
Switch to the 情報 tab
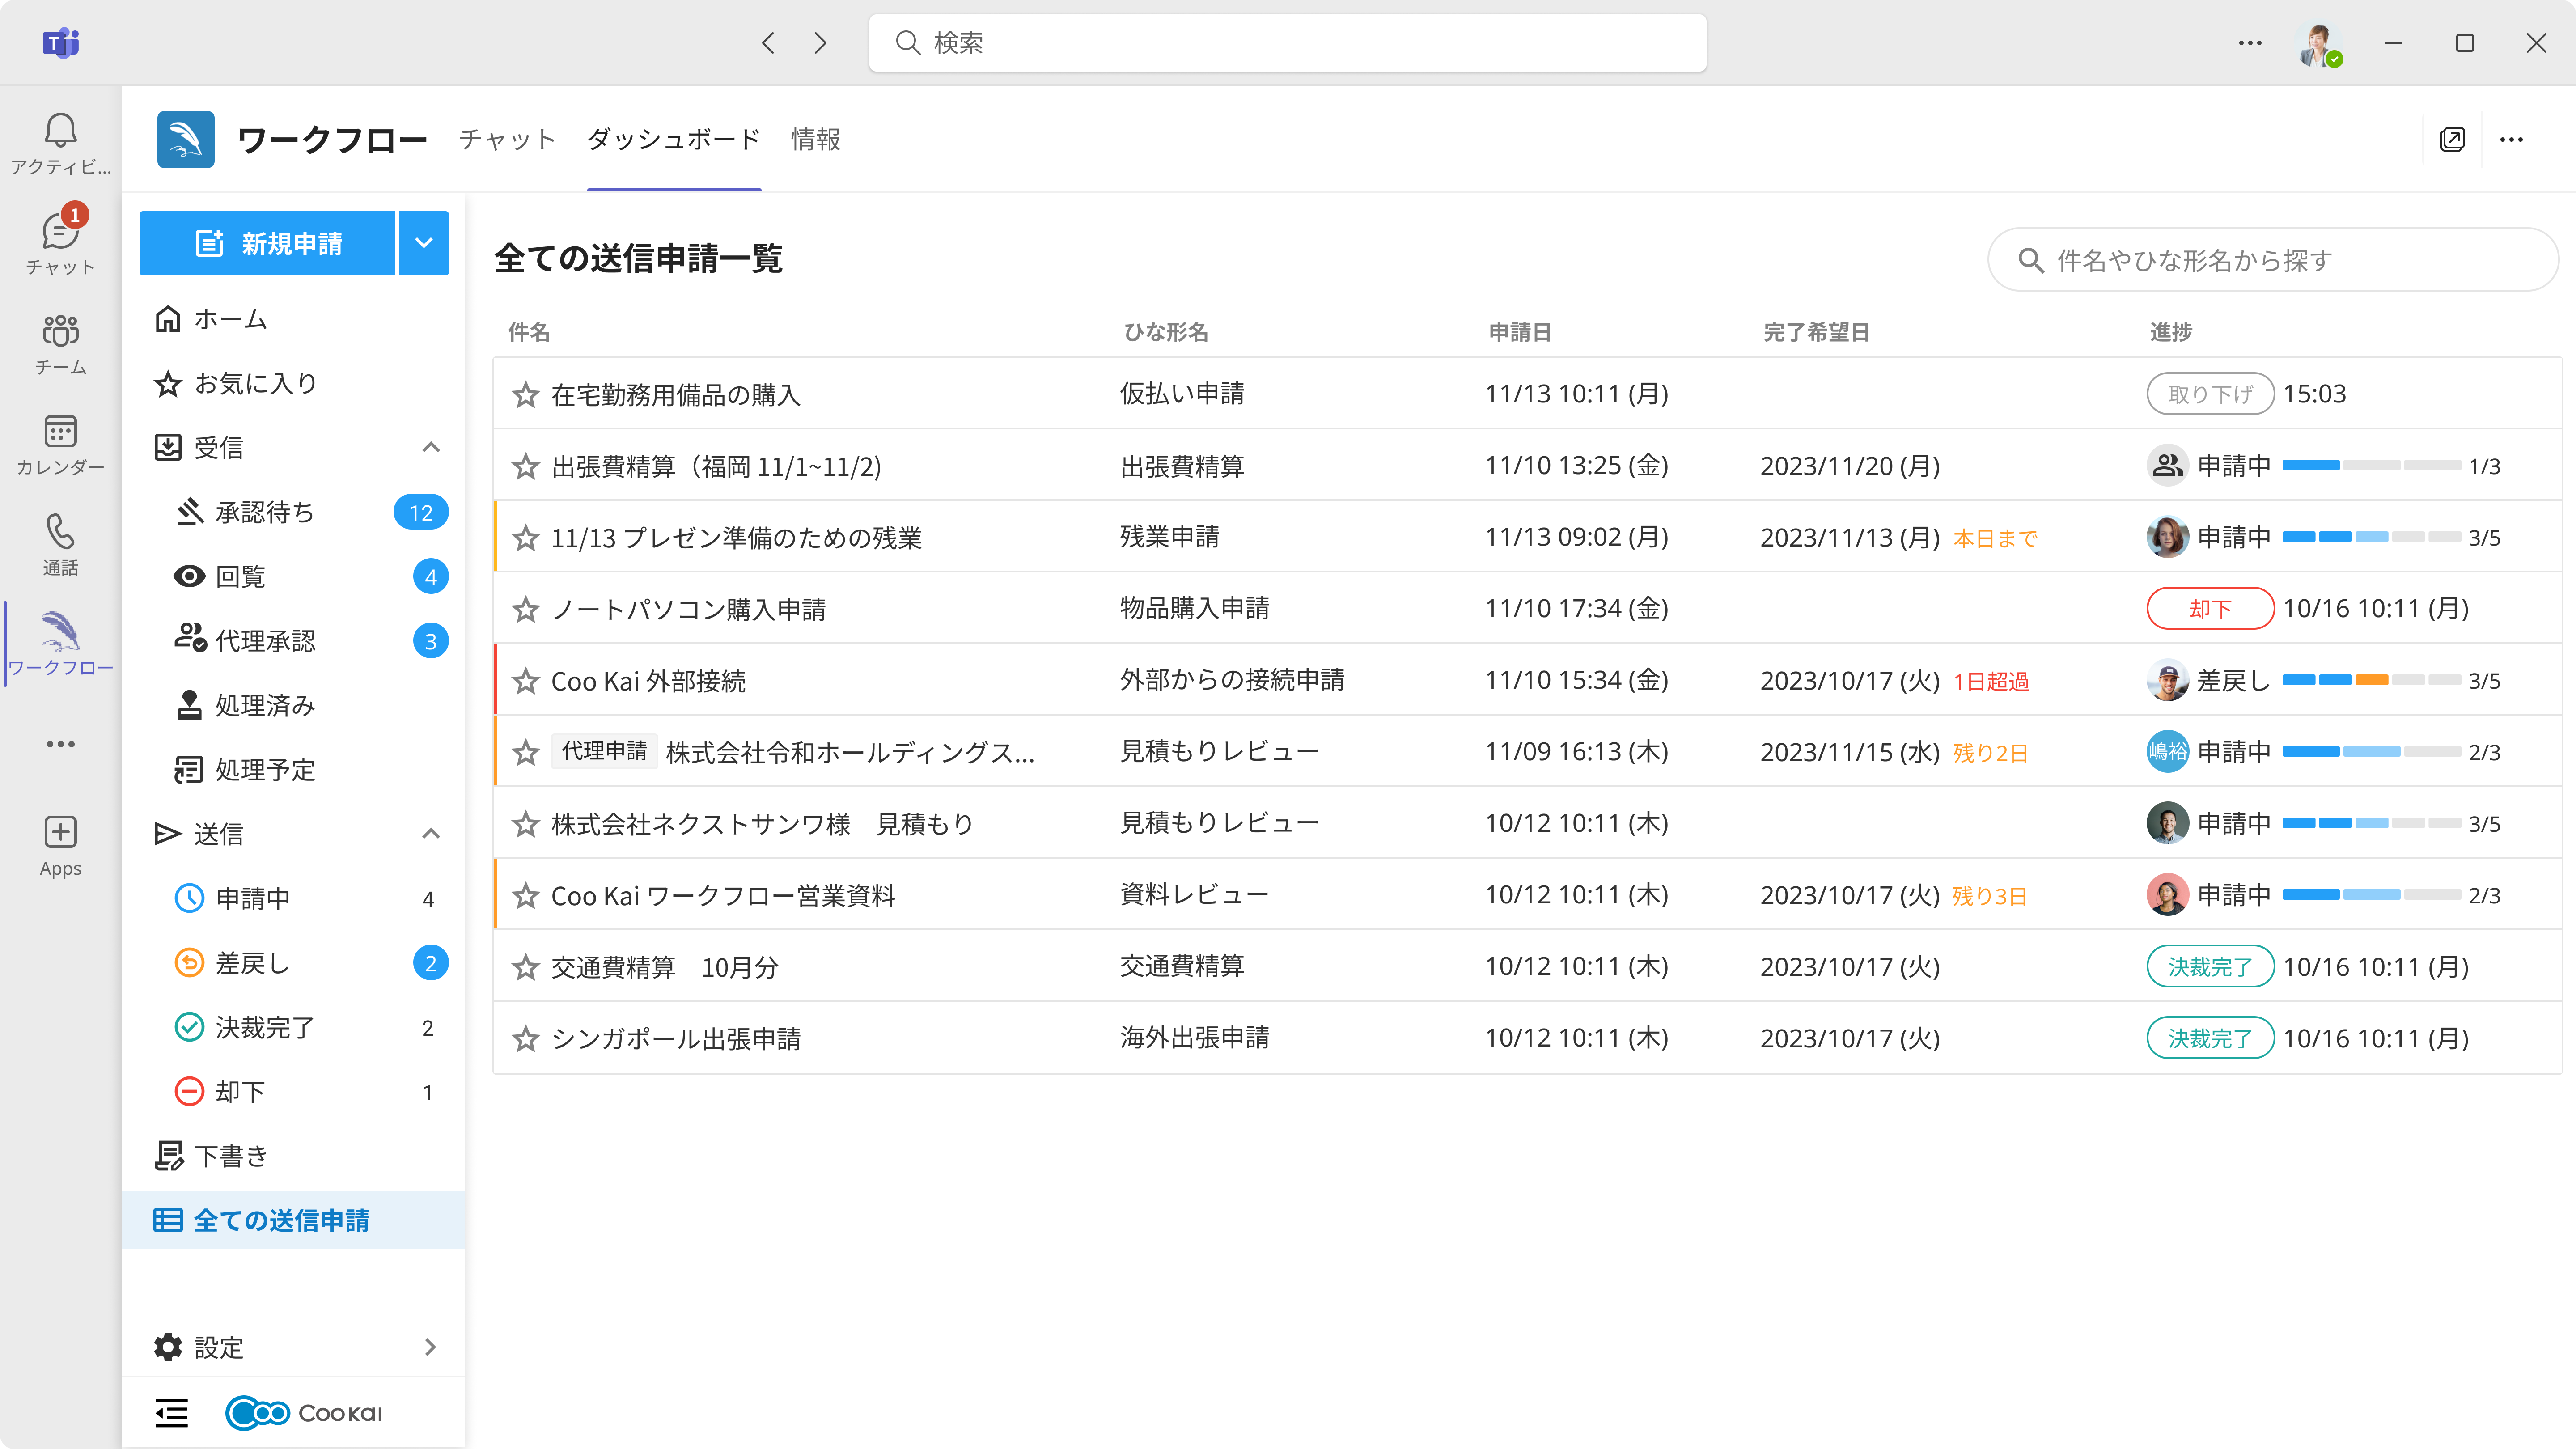click(x=815, y=139)
